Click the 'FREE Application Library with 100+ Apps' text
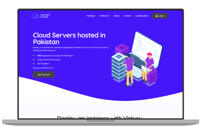Viewport: 201px width, 134px height. [x=55, y=56]
